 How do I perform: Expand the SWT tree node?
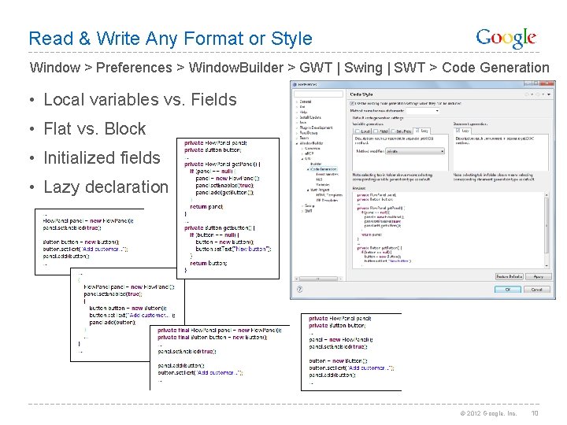pyautogui.click(x=302, y=211)
